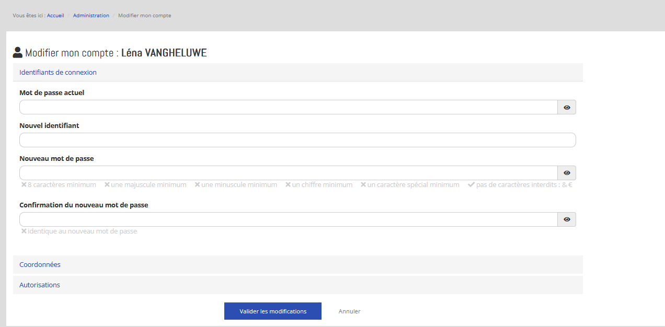Cancel the changes with Annuler

pyautogui.click(x=349, y=311)
